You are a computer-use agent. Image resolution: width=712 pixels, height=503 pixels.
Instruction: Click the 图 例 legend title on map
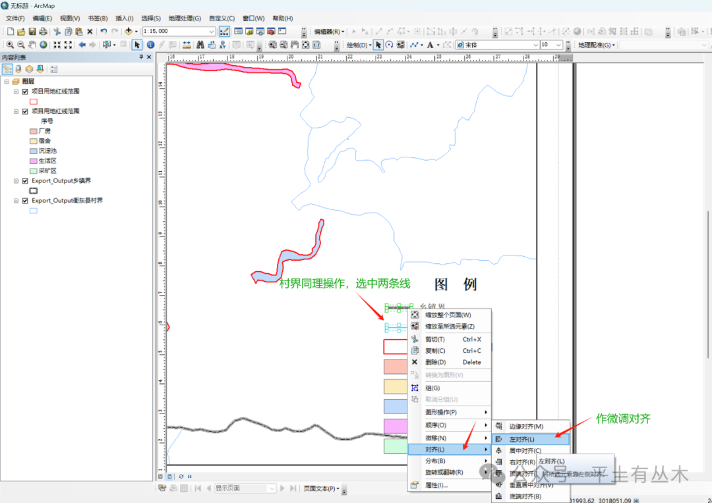tap(456, 284)
